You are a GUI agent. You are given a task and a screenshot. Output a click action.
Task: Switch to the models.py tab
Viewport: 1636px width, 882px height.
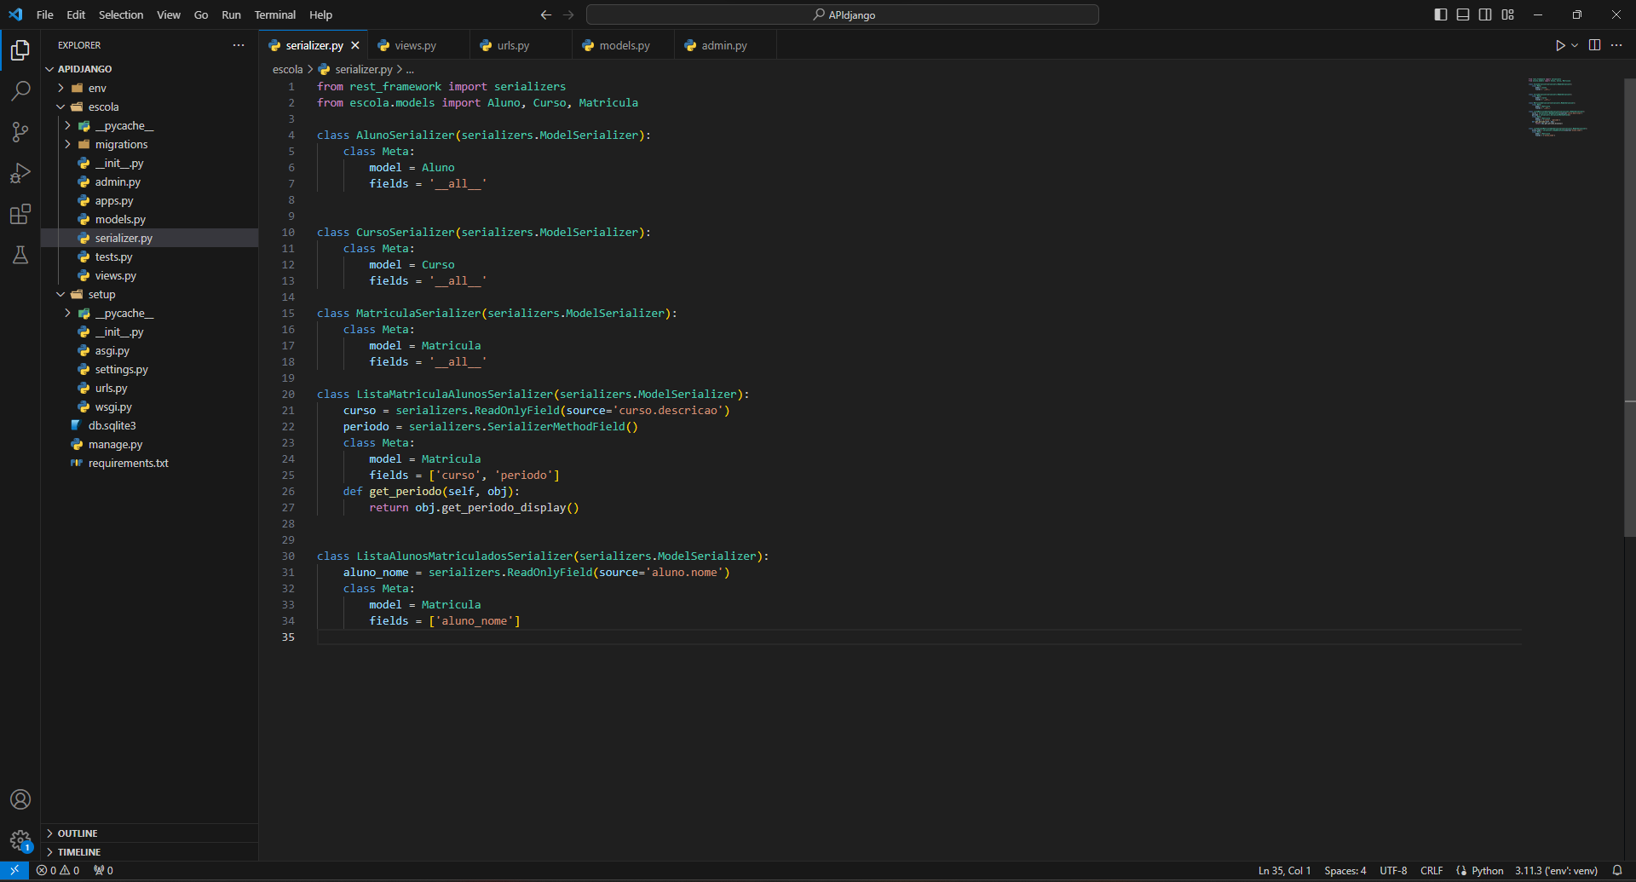pos(624,45)
